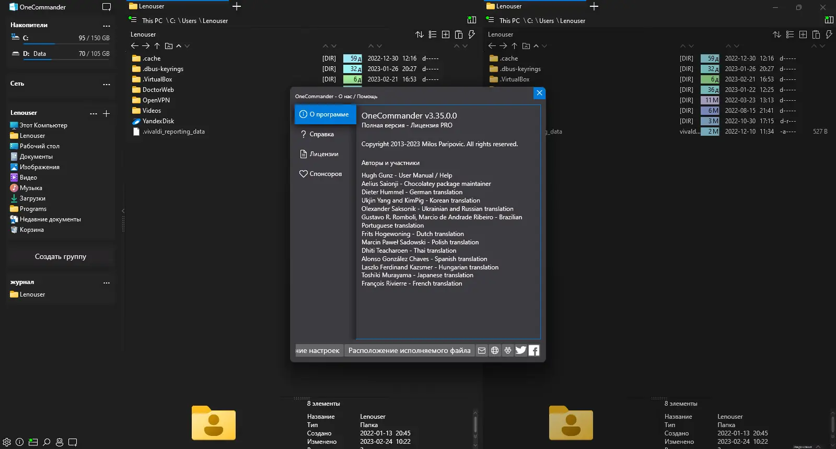This screenshot has height=449, width=836.
Task: Go up one folder in the left pane
Action: pyautogui.click(x=157, y=46)
